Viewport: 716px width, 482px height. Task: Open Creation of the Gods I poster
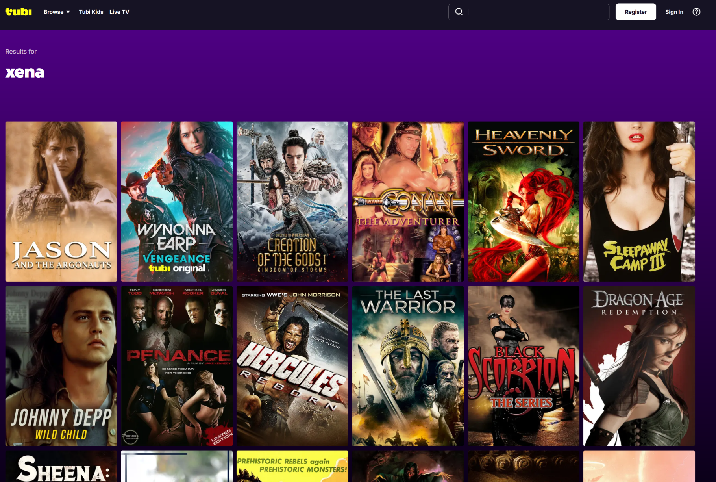pos(292,201)
